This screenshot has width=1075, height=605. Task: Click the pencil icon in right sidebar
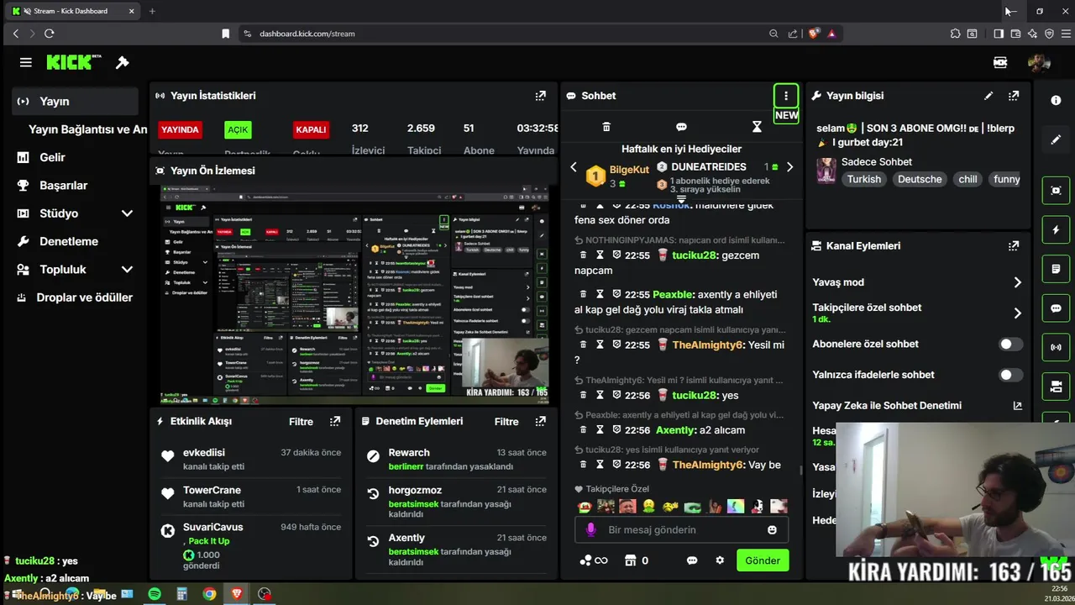click(1056, 139)
